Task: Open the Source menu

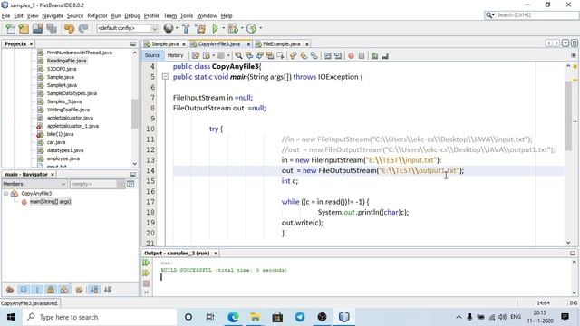Action: (x=75, y=16)
